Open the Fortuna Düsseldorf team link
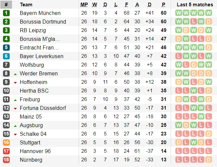The height and width of the screenshot is (167, 217). pyautogui.click(x=43, y=108)
